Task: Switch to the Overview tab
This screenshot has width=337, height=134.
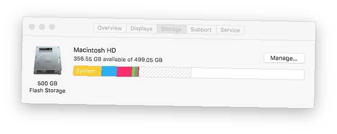Action: point(110,28)
